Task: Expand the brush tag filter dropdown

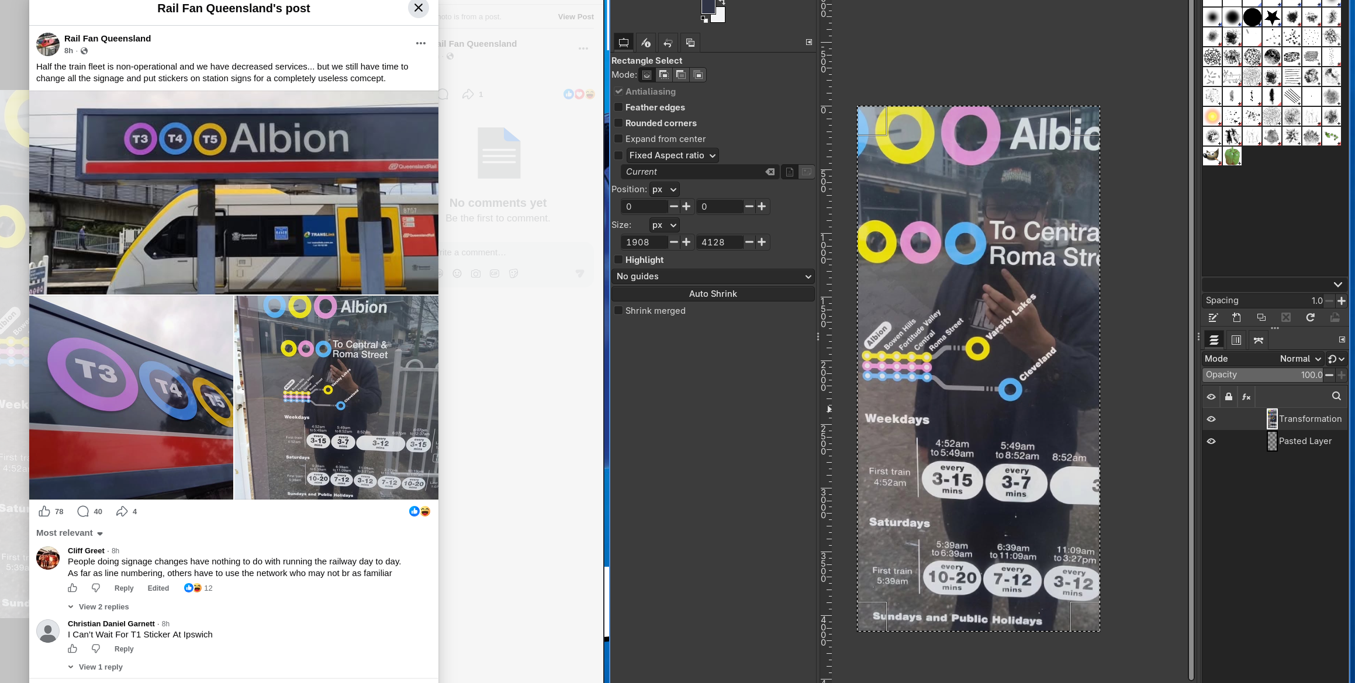Action: (1338, 285)
